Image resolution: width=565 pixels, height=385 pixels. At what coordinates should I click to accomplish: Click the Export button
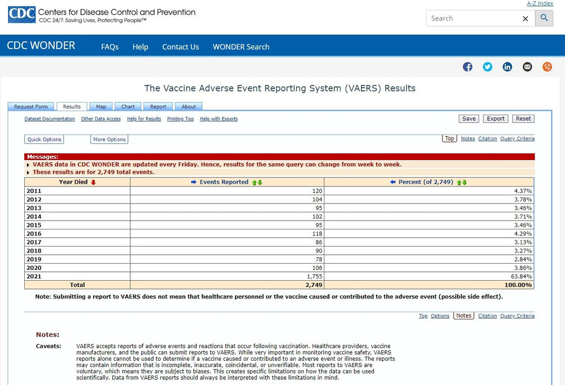pyautogui.click(x=495, y=119)
